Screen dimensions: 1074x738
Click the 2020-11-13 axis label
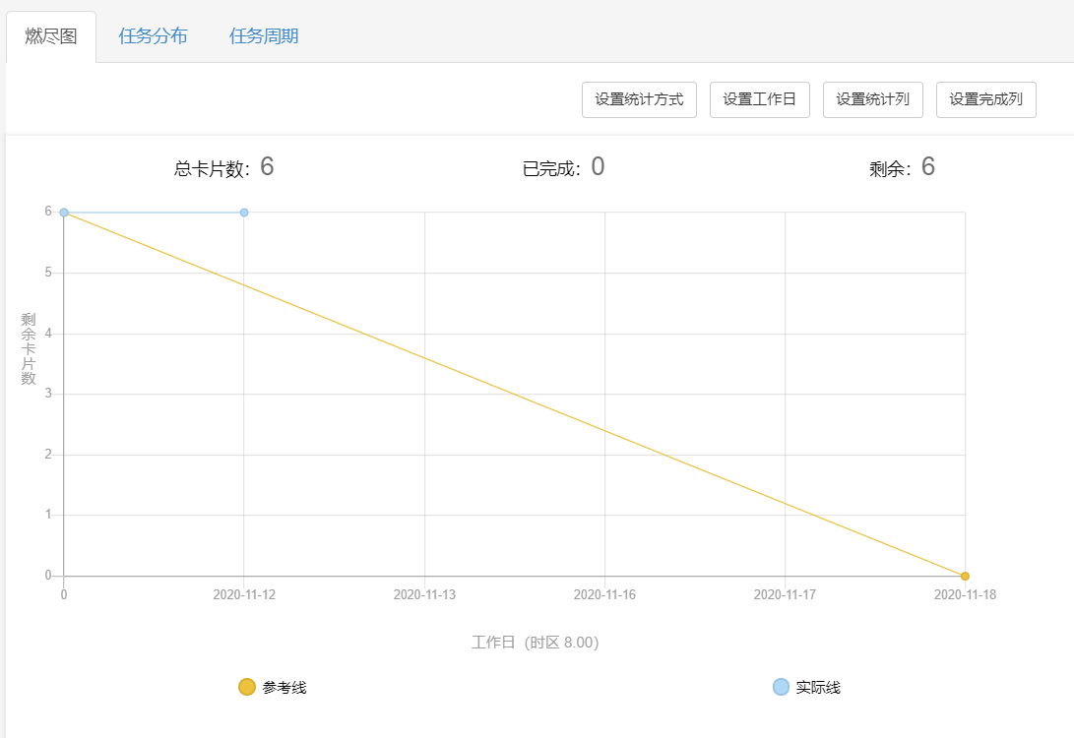[424, 595]
